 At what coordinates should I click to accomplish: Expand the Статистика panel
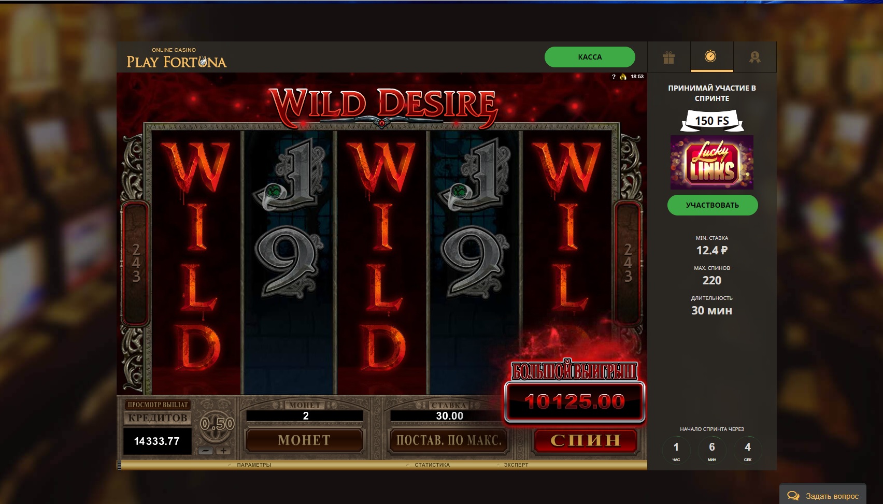(x=432, y=465)
